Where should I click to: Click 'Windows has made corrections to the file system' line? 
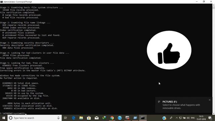pyautogui.click(x=30, y=76)
